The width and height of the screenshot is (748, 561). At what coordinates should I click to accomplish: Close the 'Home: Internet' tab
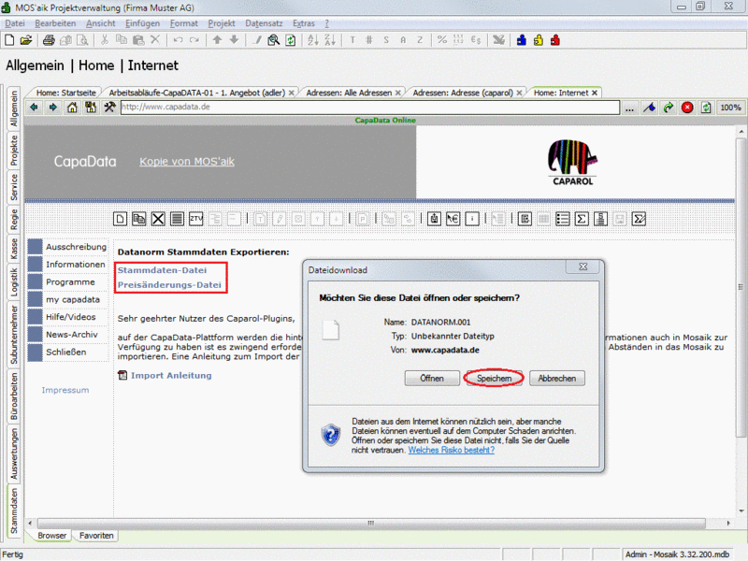pyautogui.click(x=595, y=93)
